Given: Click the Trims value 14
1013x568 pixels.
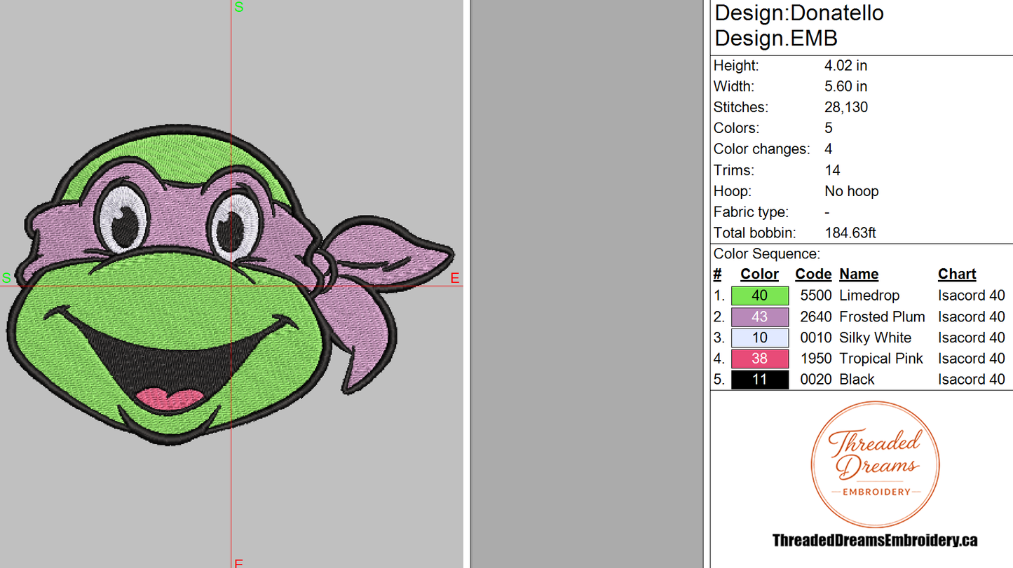Looking at the screenshot, I should [832, 170].
